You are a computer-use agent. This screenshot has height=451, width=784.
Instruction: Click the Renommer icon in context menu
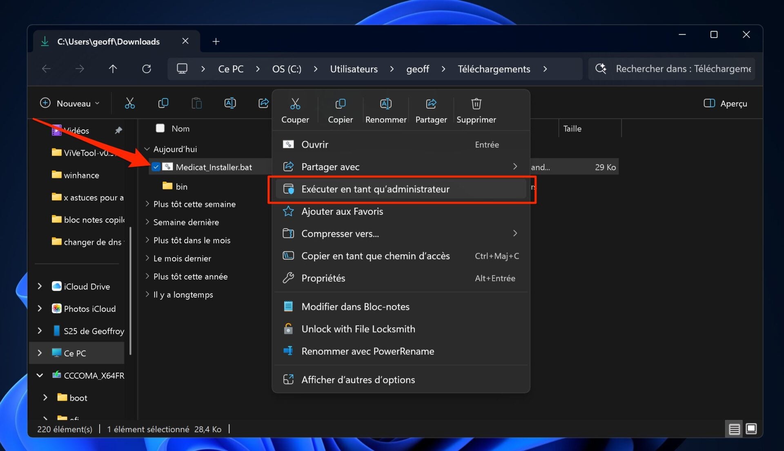point(385,104)
